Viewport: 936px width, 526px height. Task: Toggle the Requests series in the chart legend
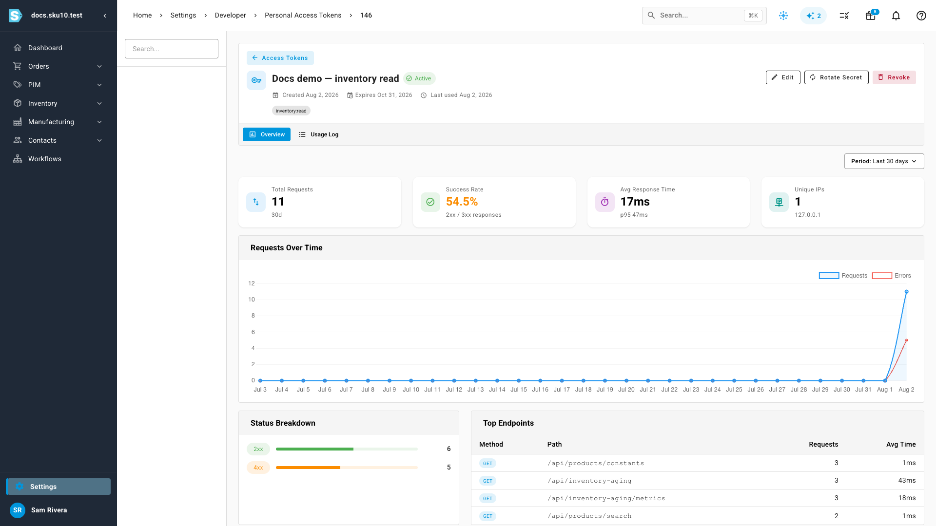click(843, 276)
